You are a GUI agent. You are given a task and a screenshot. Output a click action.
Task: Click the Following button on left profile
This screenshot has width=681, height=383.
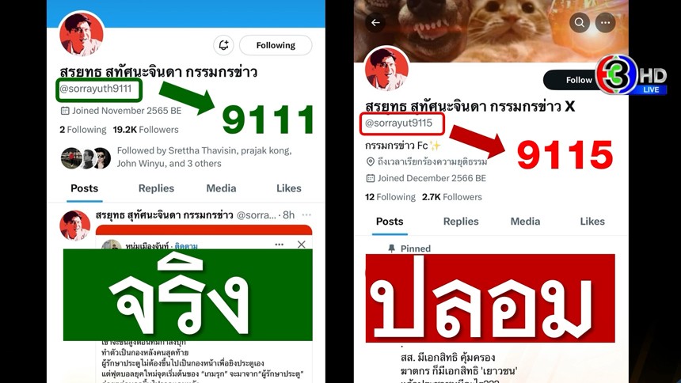coord(276,45)
